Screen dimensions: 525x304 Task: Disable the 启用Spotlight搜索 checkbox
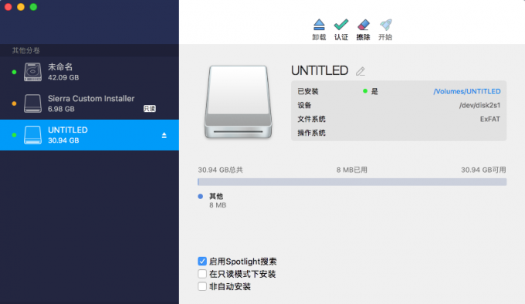[x=202, y=262]
